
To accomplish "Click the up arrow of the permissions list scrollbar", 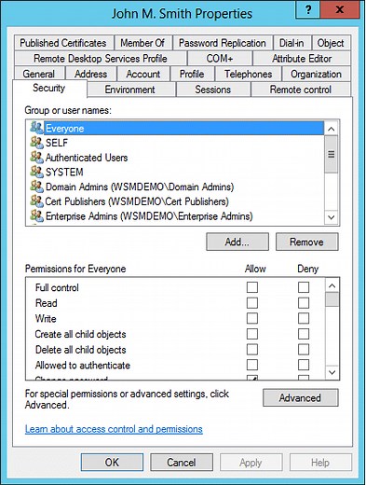I will coord(332,285).
